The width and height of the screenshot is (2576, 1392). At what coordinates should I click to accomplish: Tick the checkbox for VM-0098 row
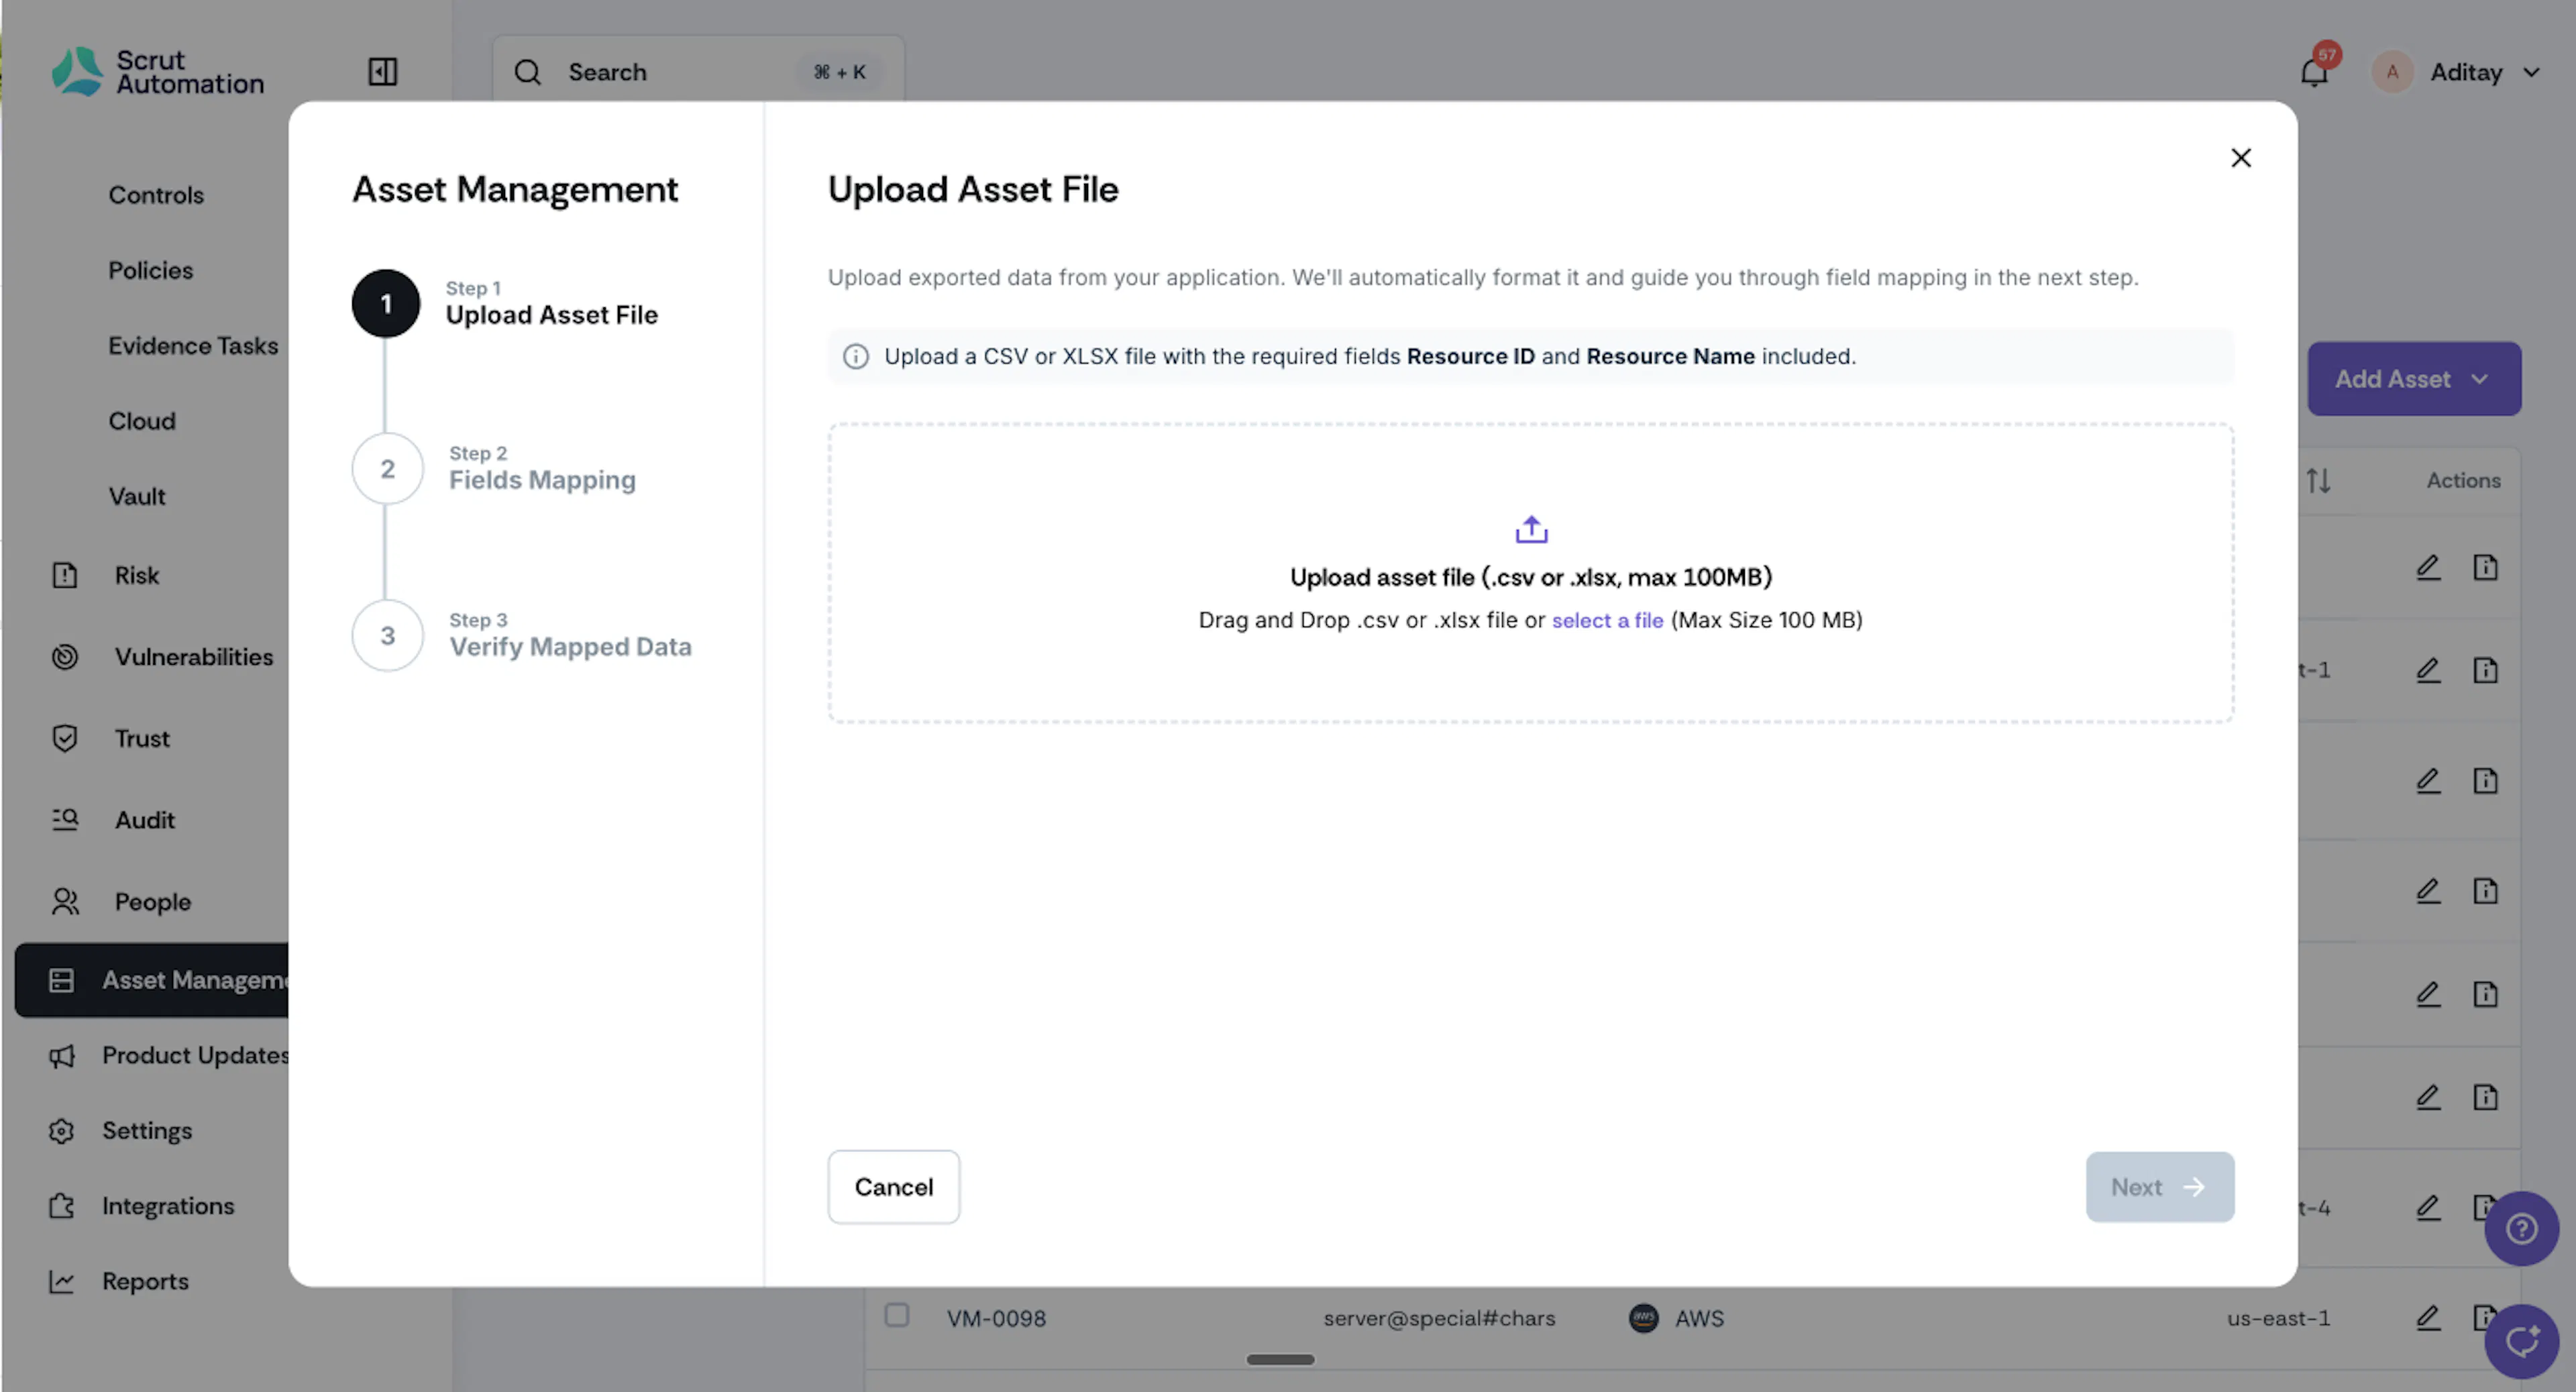(x=896, y=1315)
